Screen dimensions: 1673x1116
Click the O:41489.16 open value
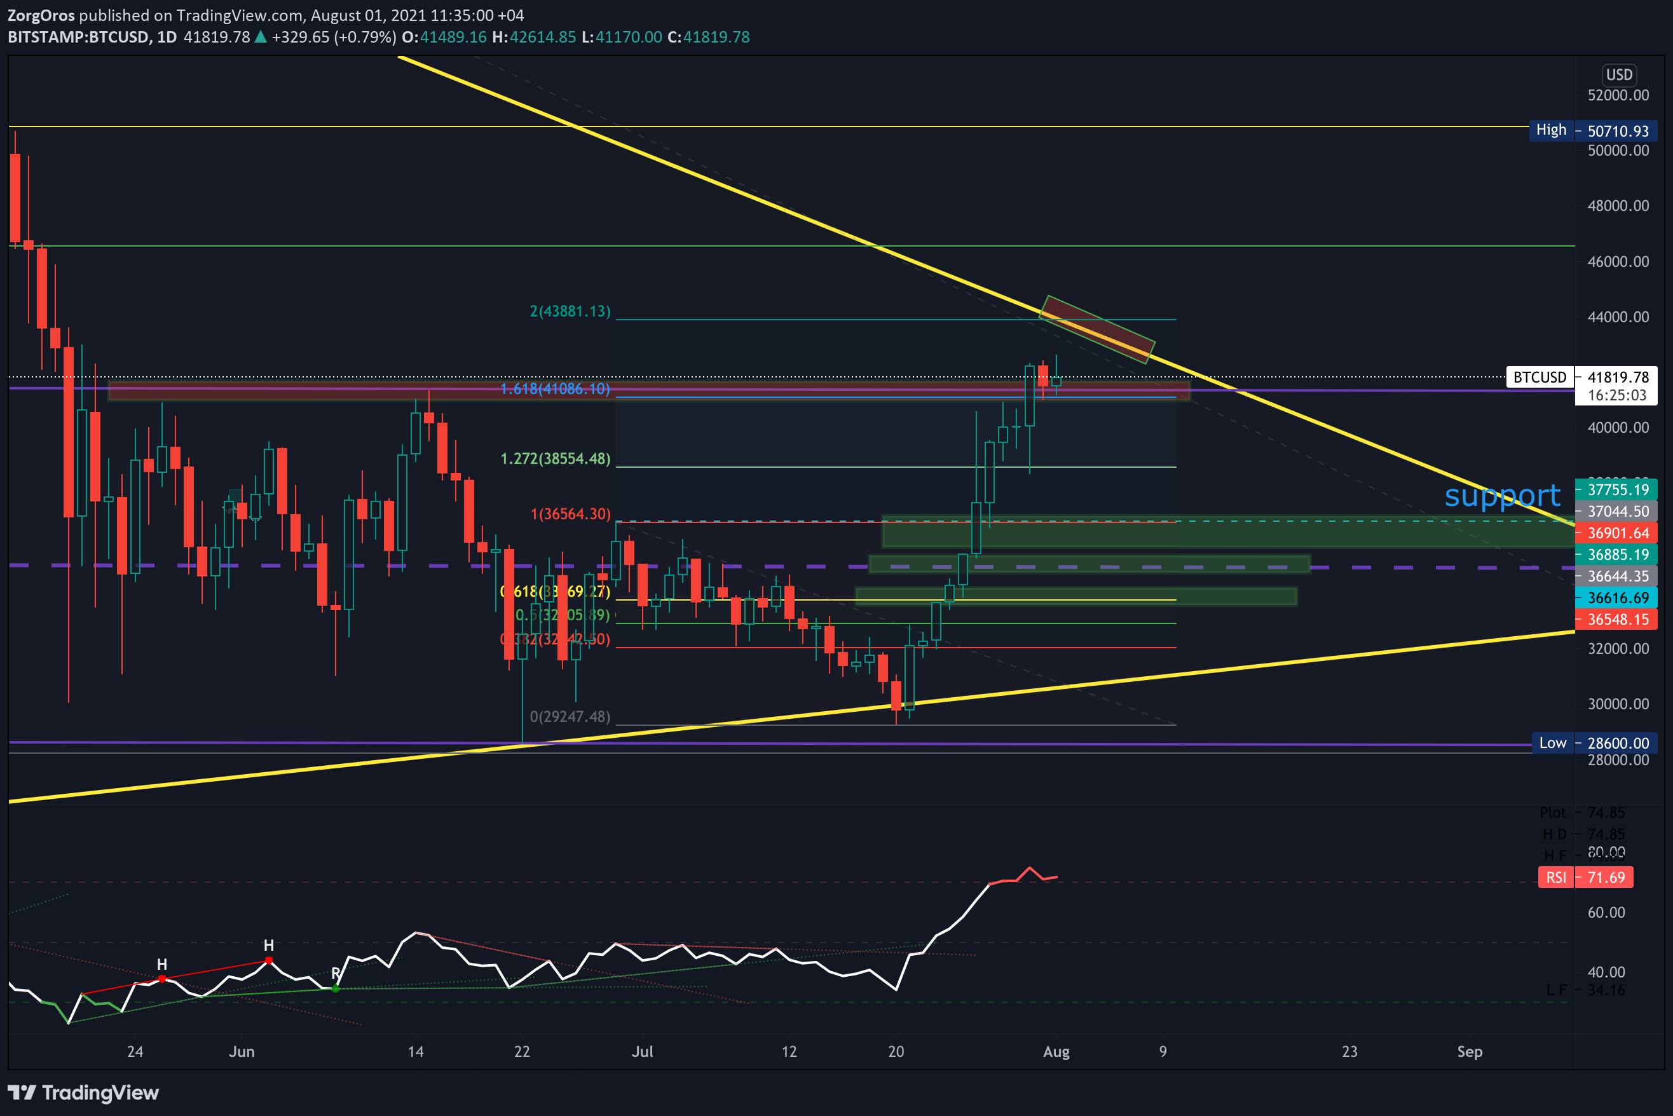[x=444, y=37]
